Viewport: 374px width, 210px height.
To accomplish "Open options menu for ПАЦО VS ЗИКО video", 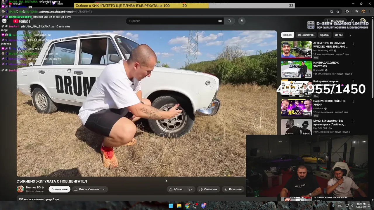I will (x=353, y=101).
